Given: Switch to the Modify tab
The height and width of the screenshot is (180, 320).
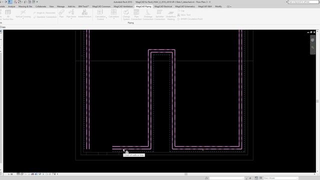Looking at the screenshot, I should click(x=218, y=6).
